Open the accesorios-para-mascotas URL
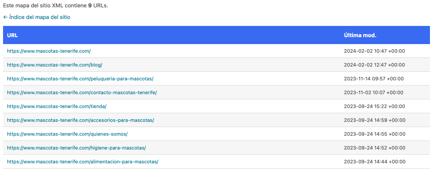 coord(80,120)
